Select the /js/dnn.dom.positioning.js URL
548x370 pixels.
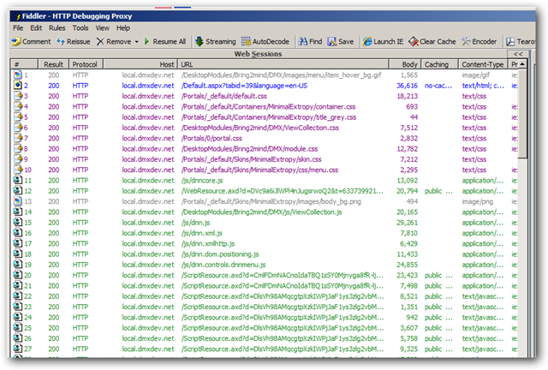point(220,254)
